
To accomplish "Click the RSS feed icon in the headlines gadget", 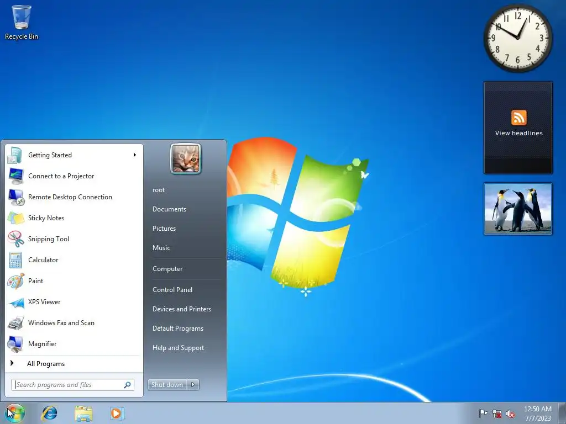I will click(x=518, y=118).
